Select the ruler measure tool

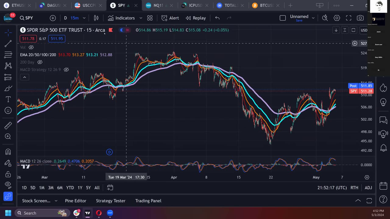pos(8,125)
